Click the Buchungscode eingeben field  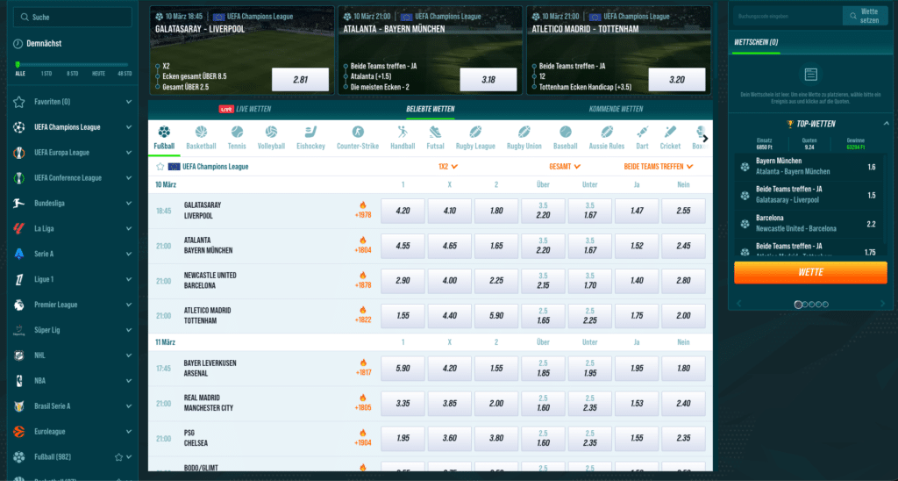(788, 16)
